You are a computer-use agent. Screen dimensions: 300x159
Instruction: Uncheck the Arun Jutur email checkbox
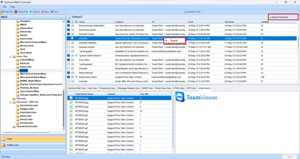[69, 60]
